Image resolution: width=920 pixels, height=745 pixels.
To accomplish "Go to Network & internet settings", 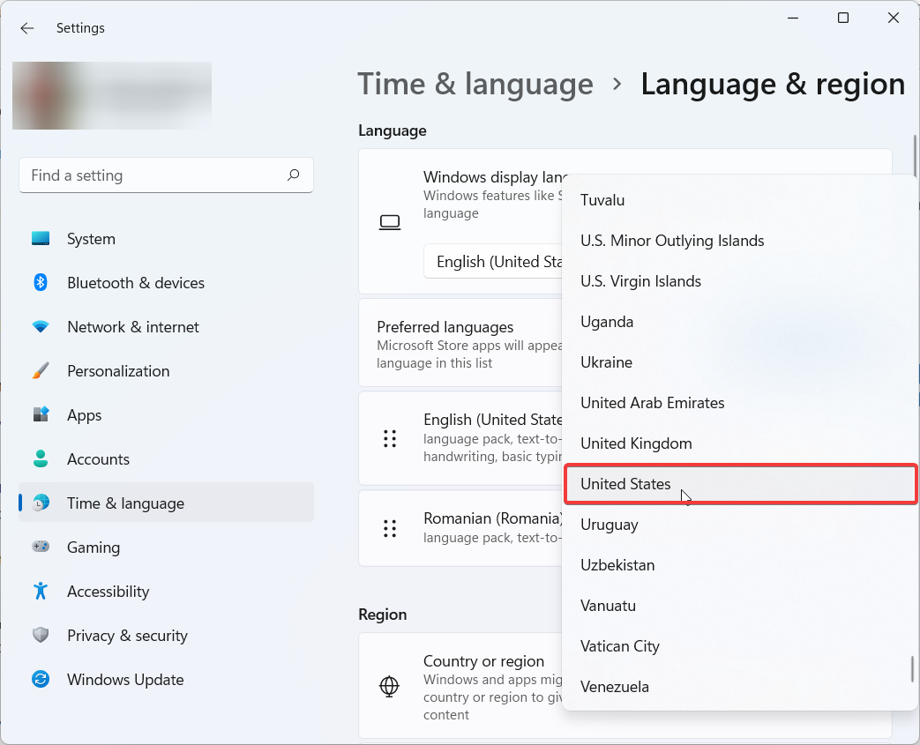I will point(132,327).
